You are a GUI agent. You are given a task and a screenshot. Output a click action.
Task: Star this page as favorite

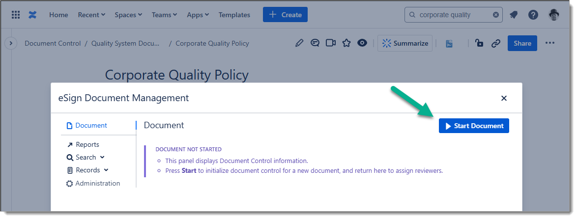pos(346,43)
